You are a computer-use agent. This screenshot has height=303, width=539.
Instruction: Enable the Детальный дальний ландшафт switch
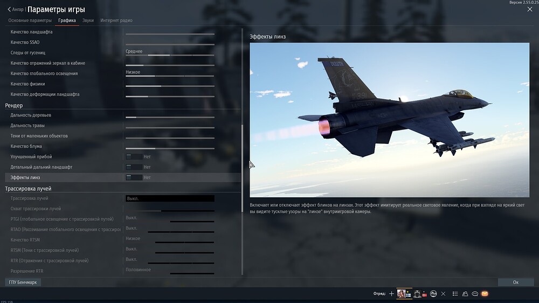tap(134, 167)
